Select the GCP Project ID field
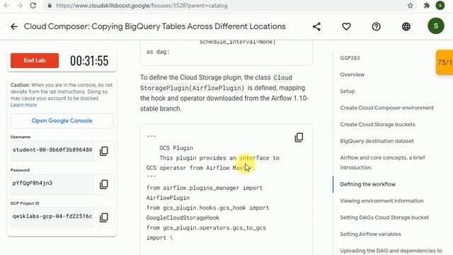This screenshot has width=453, height=255. coord(52,216)
